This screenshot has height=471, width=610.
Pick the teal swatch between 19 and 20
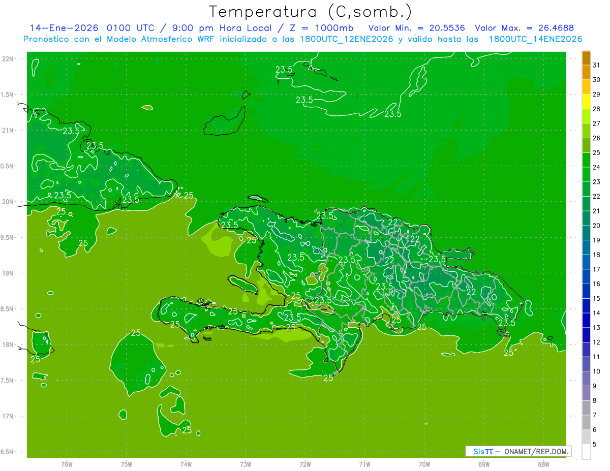586,233
